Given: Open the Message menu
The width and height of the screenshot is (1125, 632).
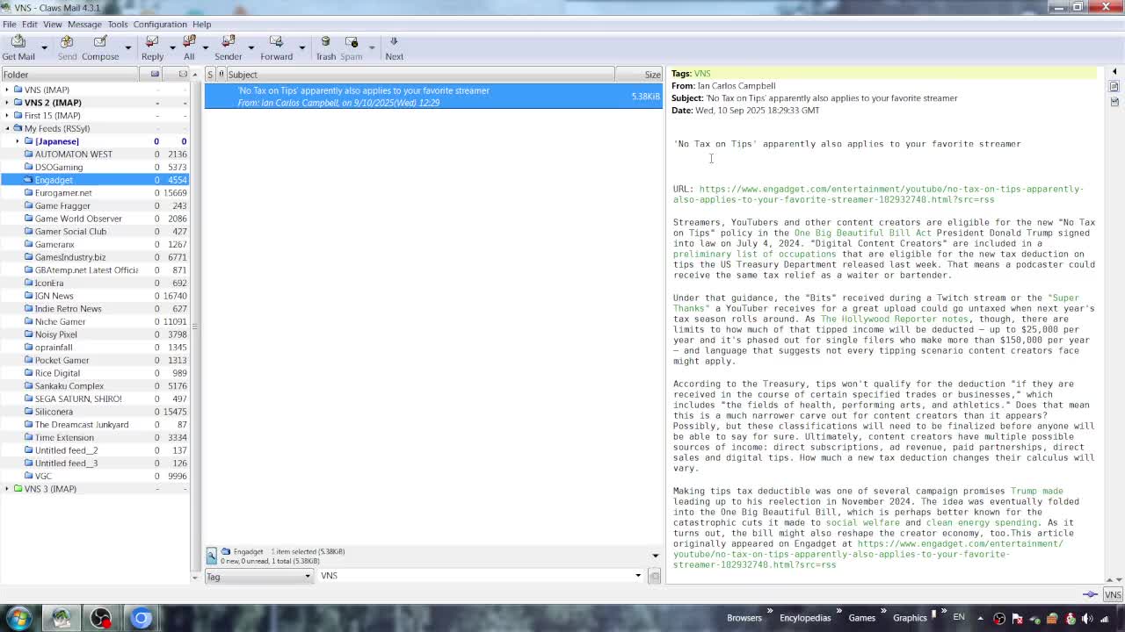Looking at the screenshot, I should 84,24.
